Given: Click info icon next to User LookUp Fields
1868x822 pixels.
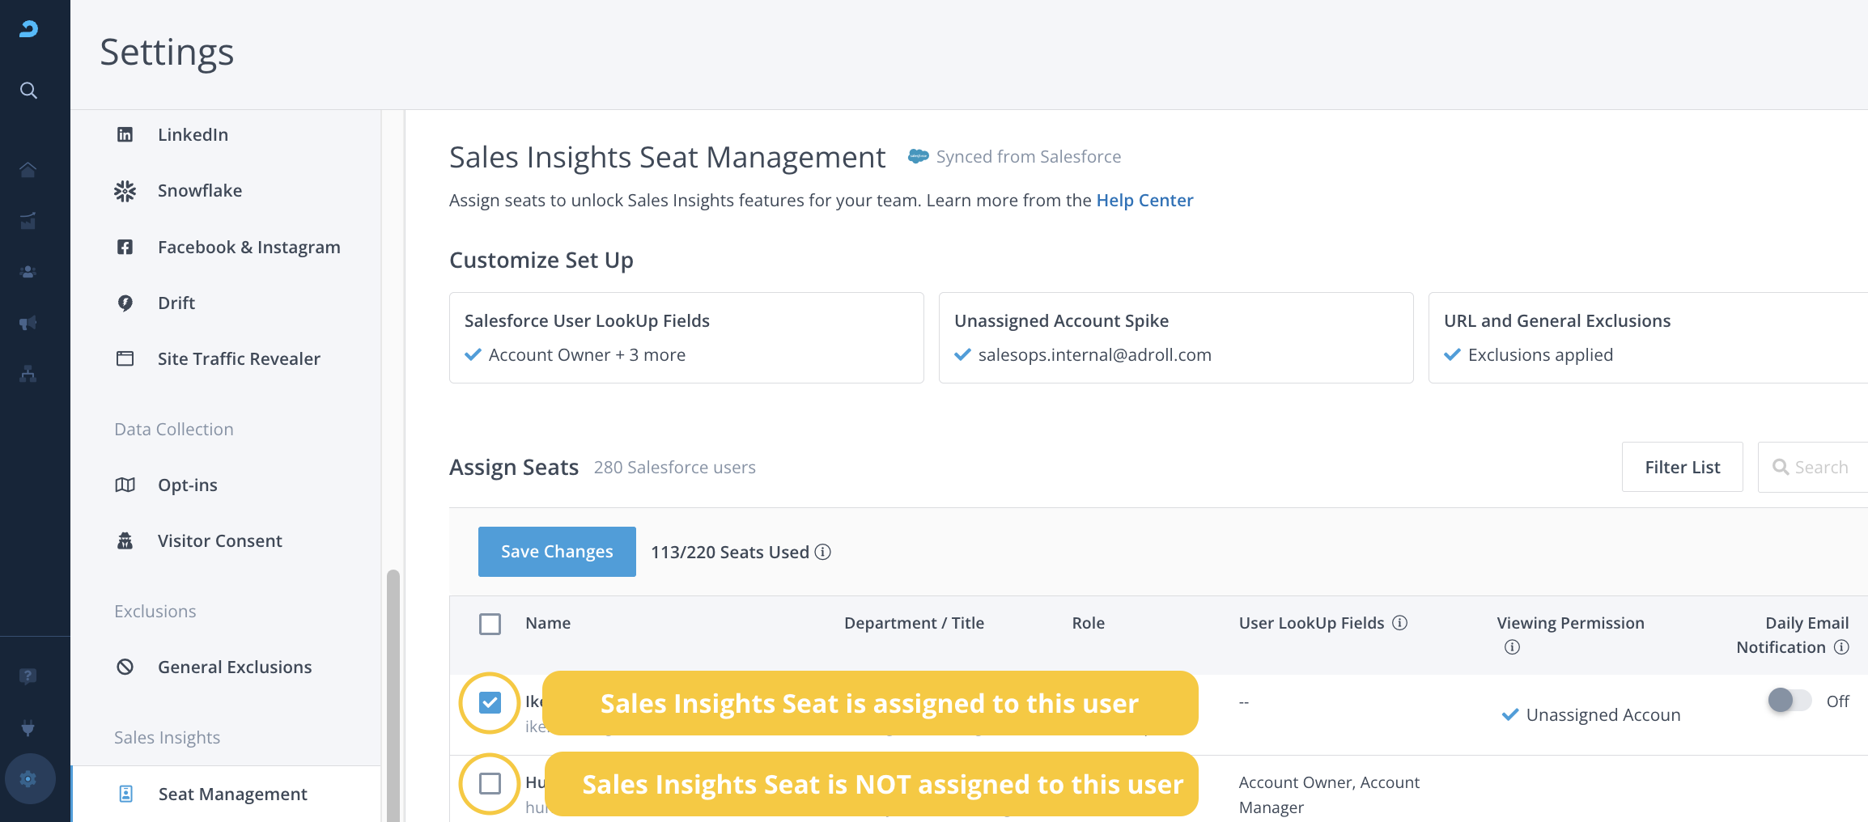Looking at the screenshot, I should [1400, 623].
